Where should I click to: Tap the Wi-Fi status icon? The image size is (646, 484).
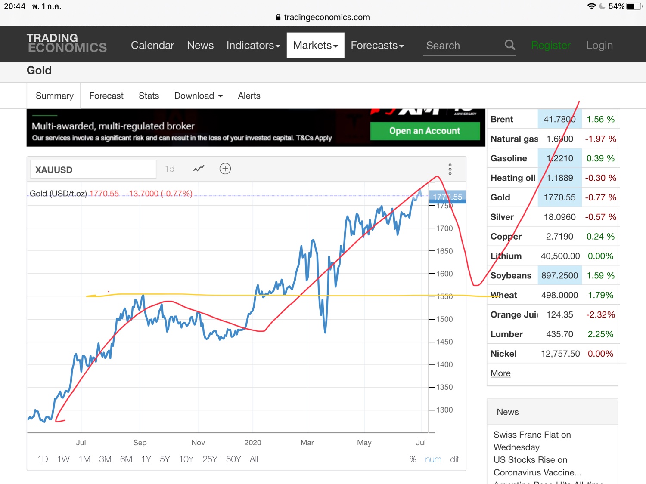pyautogui.click(x=591, y=6)
